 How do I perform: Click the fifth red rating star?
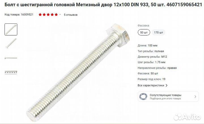pyautogui.click(x=56, y=14)
